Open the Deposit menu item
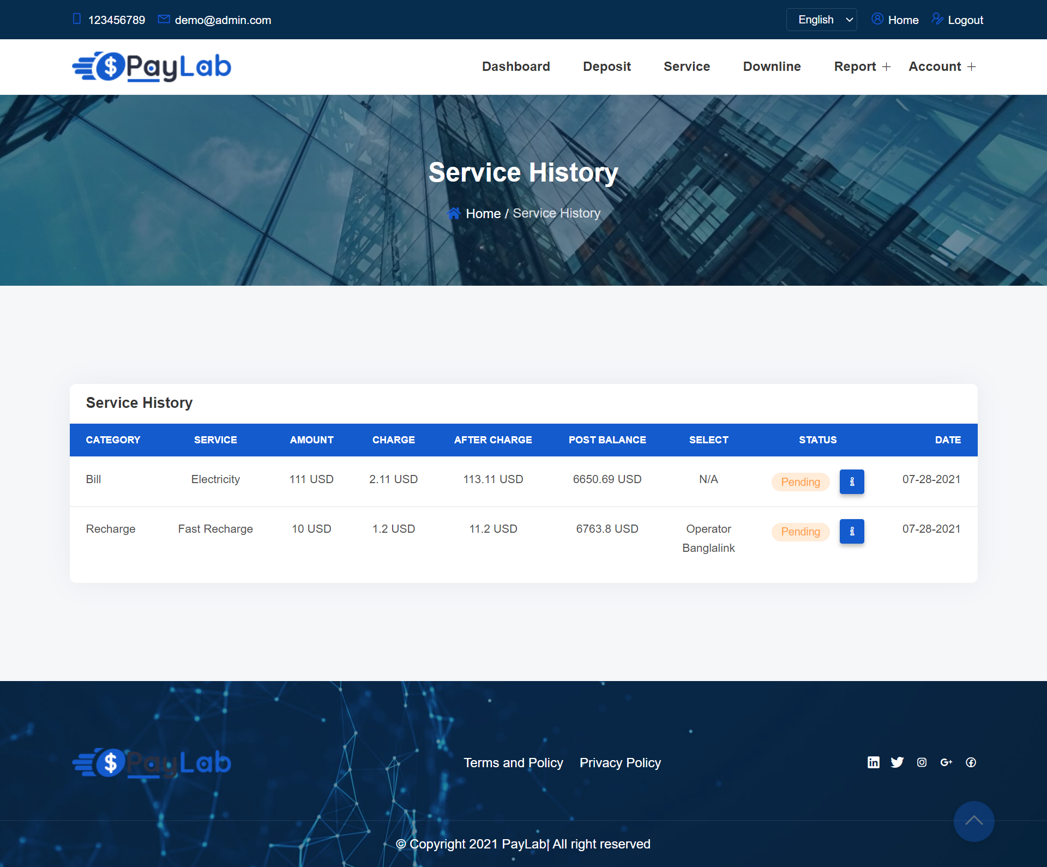This screenshot has width=1047, height=867. tap(607, 67)
